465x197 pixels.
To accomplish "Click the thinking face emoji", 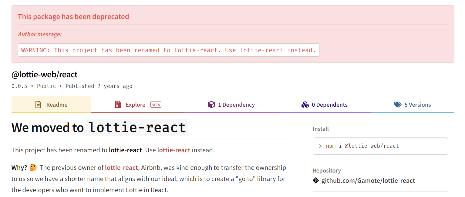I will pyautogui.click(x=33, y=167).
